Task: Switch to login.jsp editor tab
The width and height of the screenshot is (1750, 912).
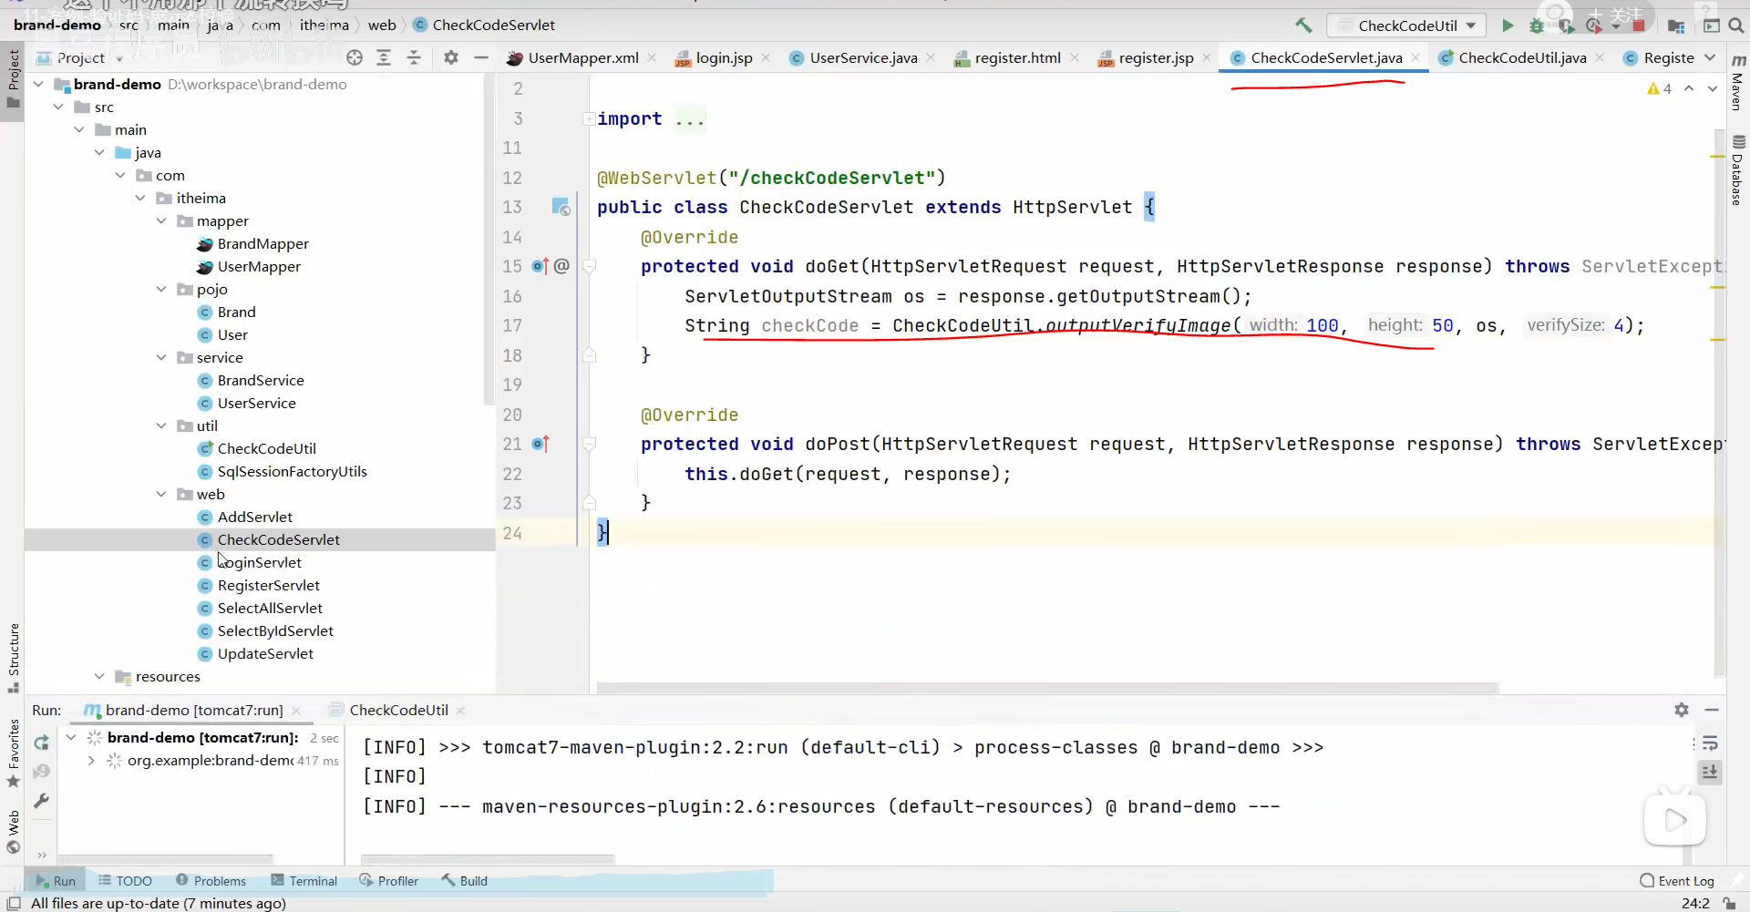Action: pos(724,57)
